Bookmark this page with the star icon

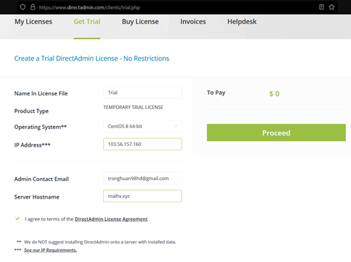tap(332, 7)
